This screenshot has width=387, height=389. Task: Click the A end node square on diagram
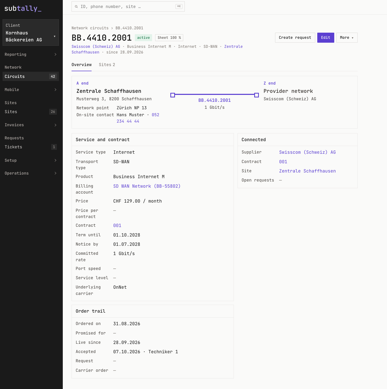click(173, 95)
